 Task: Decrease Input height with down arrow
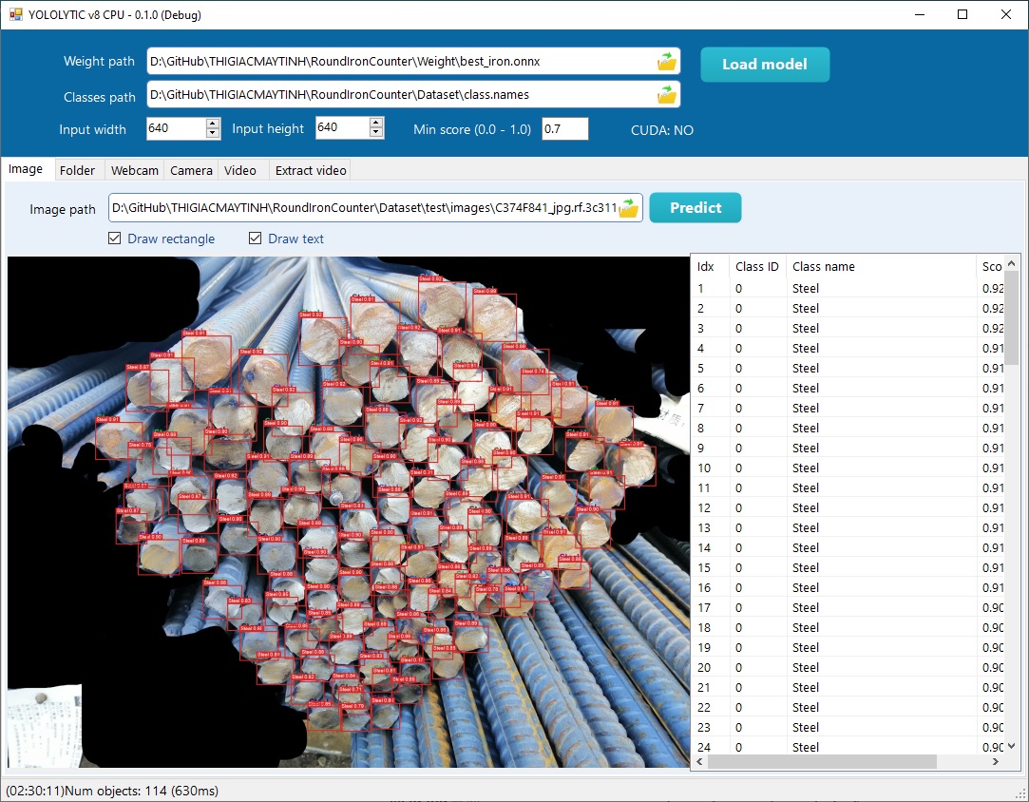point(376,133)
